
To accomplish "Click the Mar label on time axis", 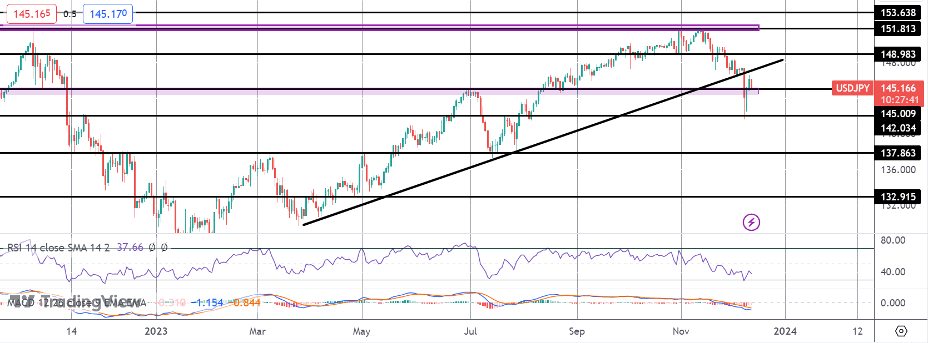I will tap(257, 331).
